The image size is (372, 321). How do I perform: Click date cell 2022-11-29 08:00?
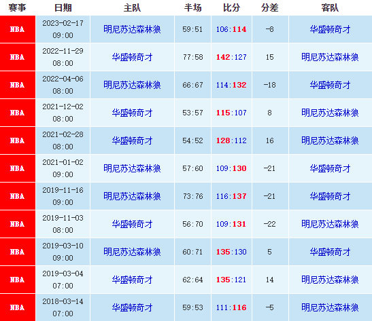(x=63, y=57)
